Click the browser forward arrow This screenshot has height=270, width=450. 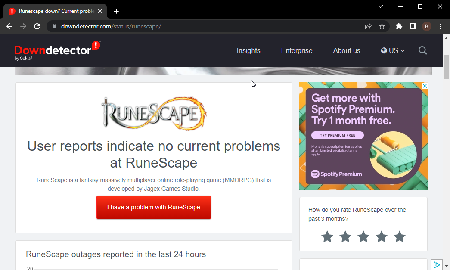pos(23,26)
